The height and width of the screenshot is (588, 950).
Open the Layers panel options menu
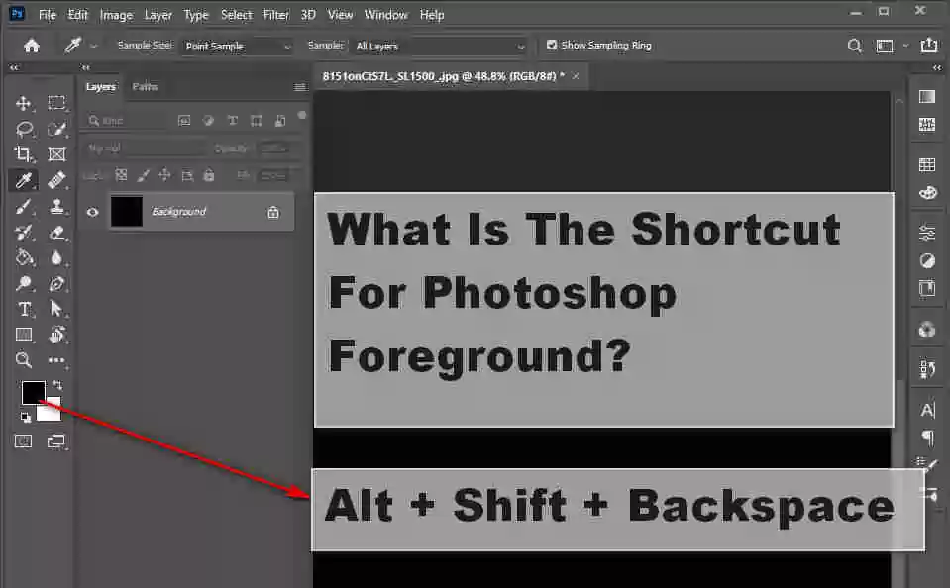[x=300, y=87]
